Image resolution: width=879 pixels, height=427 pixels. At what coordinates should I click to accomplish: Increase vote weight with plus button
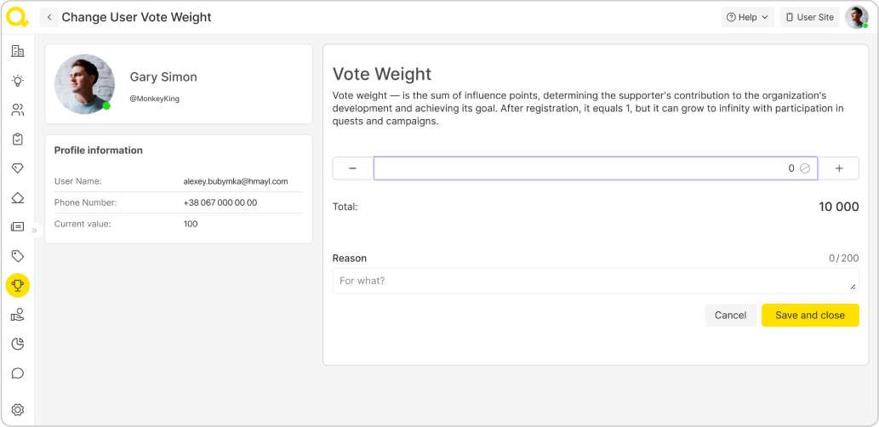(838, 168)
